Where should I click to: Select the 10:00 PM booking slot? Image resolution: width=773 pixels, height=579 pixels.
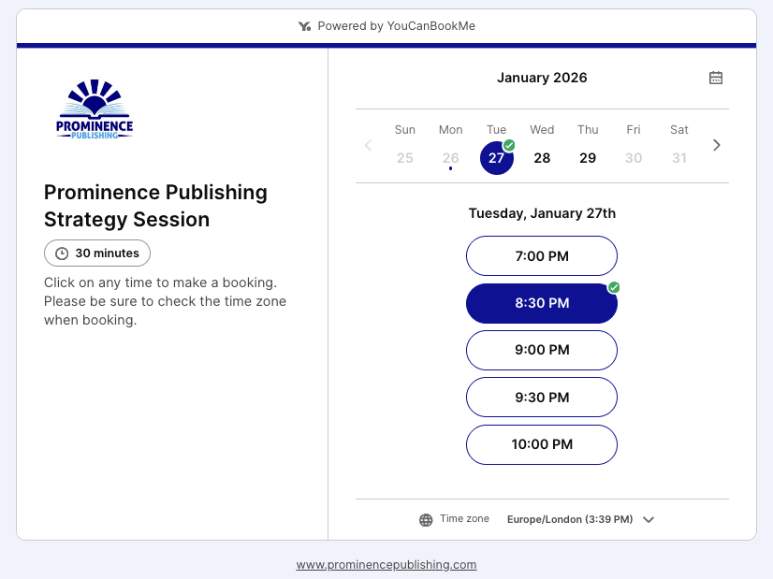click(541, 444)
